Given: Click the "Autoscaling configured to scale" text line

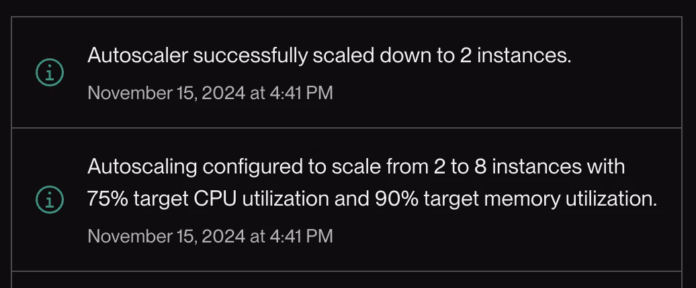Looking at the screenshot, I should [356, 166].
